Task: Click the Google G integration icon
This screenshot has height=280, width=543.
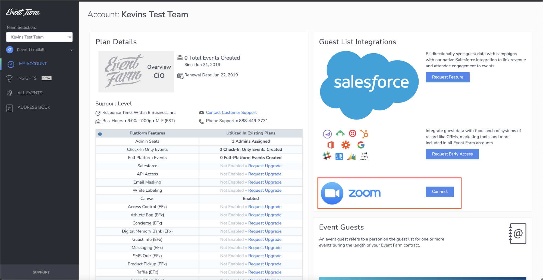Action: point(361,145)
